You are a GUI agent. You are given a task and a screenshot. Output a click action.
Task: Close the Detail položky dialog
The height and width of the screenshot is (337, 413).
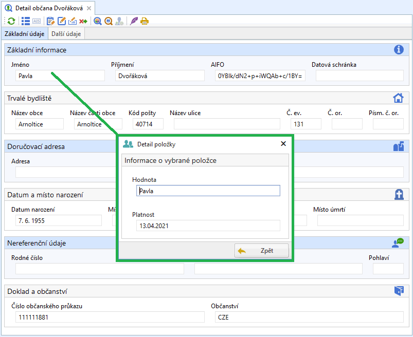point(283,144)
